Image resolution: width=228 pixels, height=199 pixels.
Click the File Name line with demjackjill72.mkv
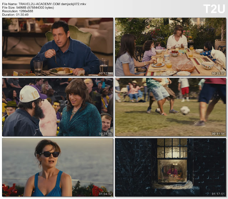(44, 4)
